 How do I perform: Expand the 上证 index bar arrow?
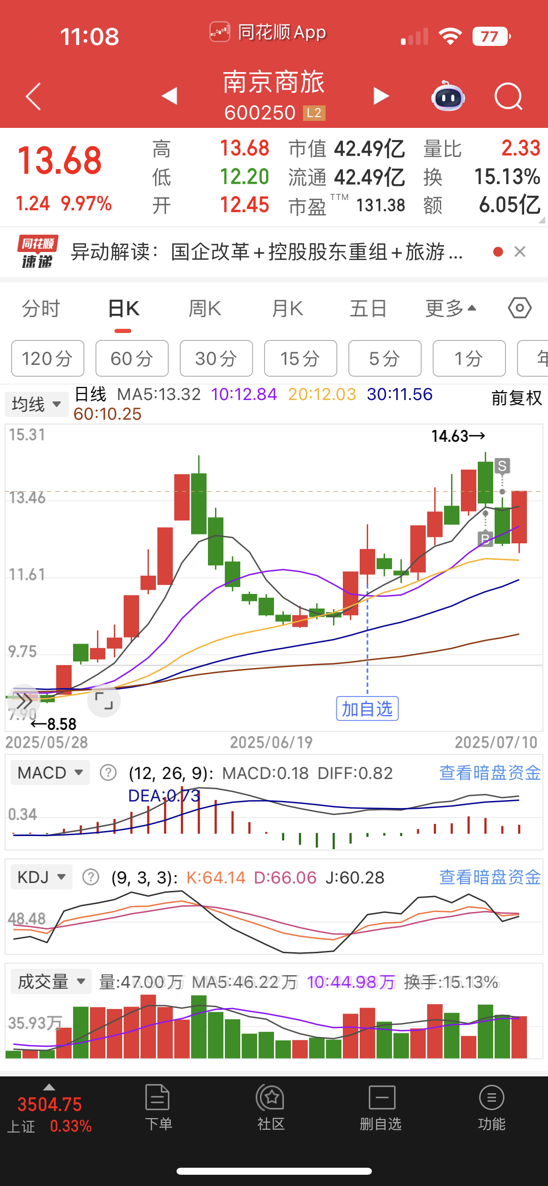click(49, 1087)
